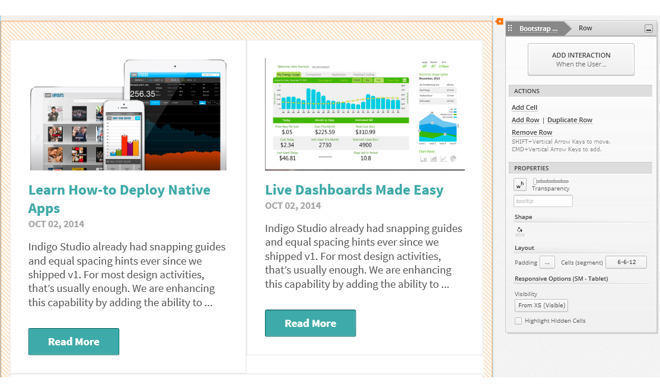Viewport: 660px width, 391px height.
Task: Click the Duplicate Row link
Action: click(x=569, y=120)
